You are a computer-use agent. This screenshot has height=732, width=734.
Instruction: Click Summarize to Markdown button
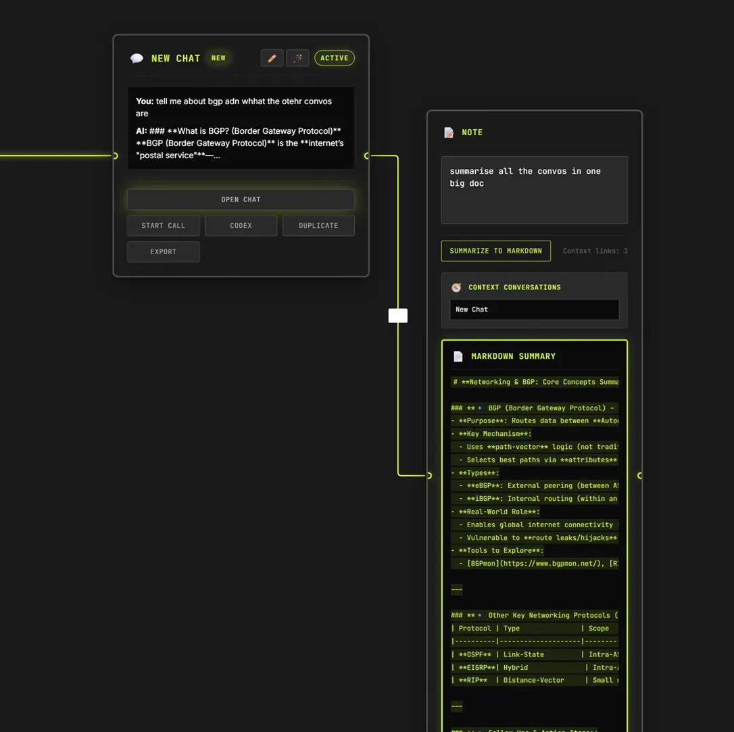[x=495, y=251]
